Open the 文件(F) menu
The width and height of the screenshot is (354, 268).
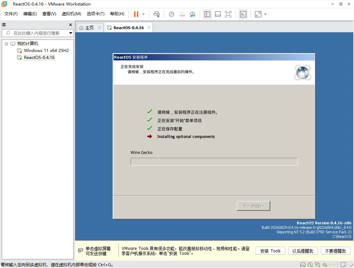pyautogui.click(x=11, y=14)
